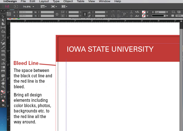Click the flip vertical icon
The image size is (183, 131).
click(119, 16)
